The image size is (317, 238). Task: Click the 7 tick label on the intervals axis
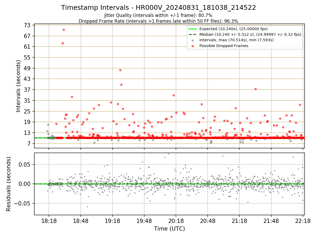point(29,144)
